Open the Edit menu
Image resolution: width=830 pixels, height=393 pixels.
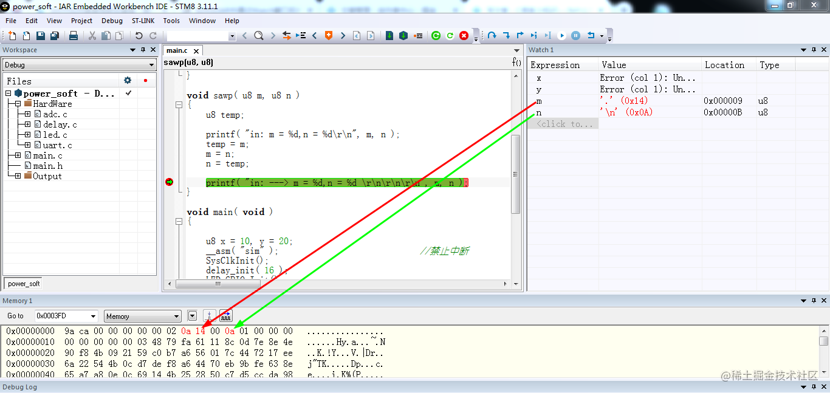pyautogui.click(x=32, y=21)
